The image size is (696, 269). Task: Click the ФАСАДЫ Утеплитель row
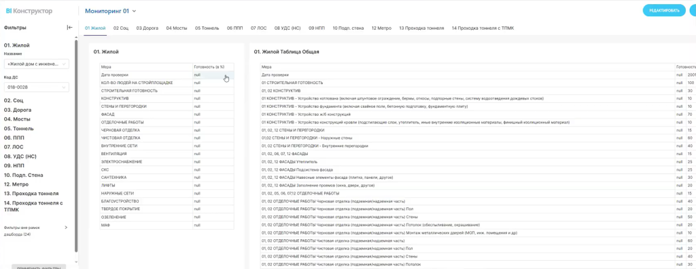(478, 162)
